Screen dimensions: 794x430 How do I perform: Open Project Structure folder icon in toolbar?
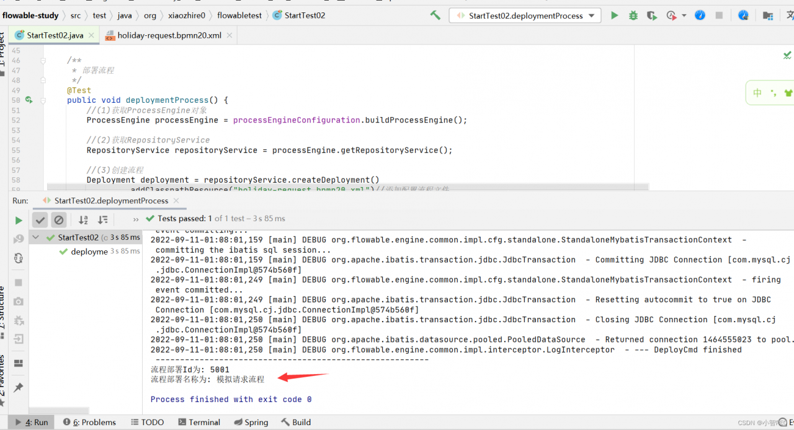(768, 15)
